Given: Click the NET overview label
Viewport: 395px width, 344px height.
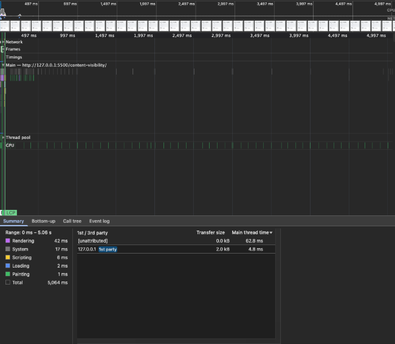Looking at the screenshot, I should 391,18.
